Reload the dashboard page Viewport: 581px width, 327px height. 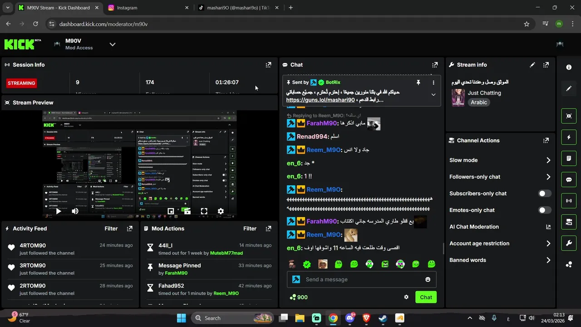(35, 24)
